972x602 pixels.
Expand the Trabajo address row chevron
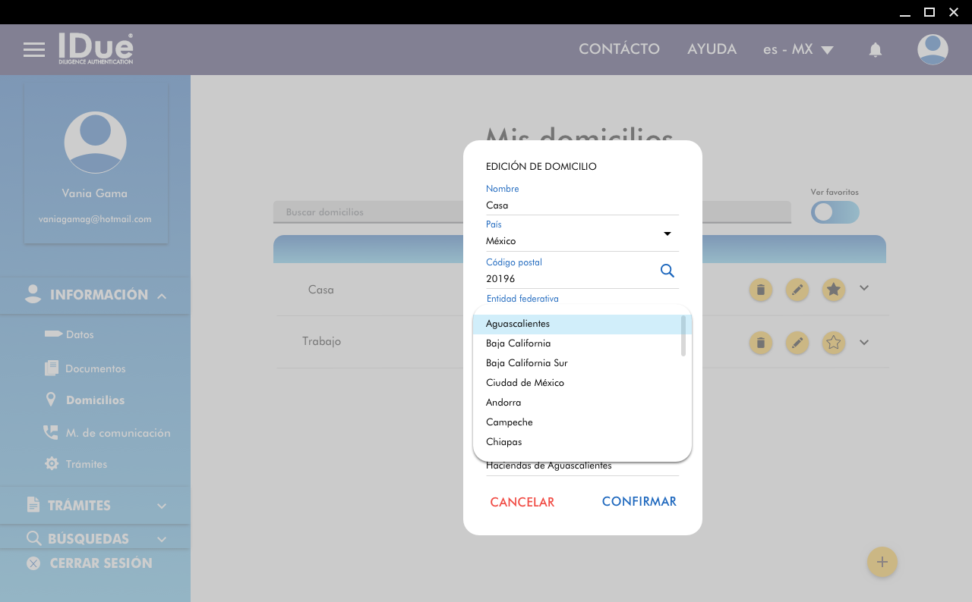(864, 342)
